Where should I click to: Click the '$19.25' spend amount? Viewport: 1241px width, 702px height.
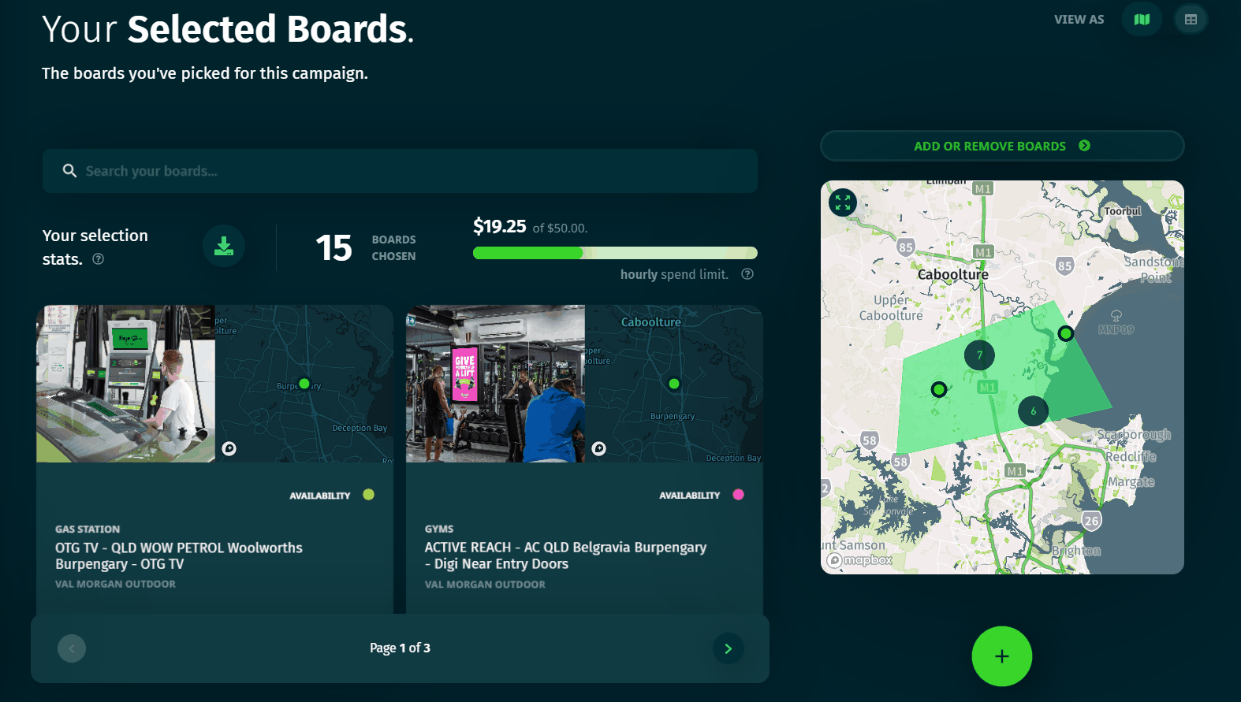tap(499, 227)
